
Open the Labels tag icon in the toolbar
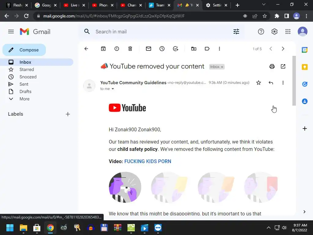coord(207,49)
